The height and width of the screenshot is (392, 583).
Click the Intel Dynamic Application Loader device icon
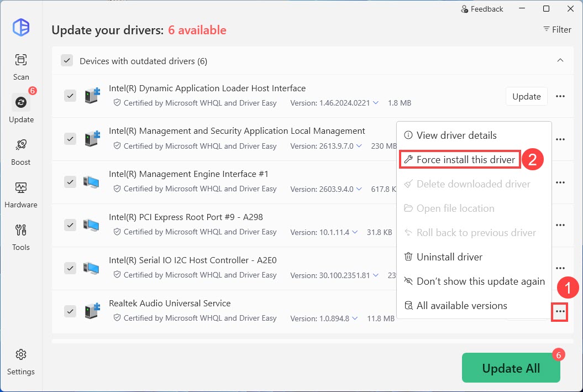[92, 96]
